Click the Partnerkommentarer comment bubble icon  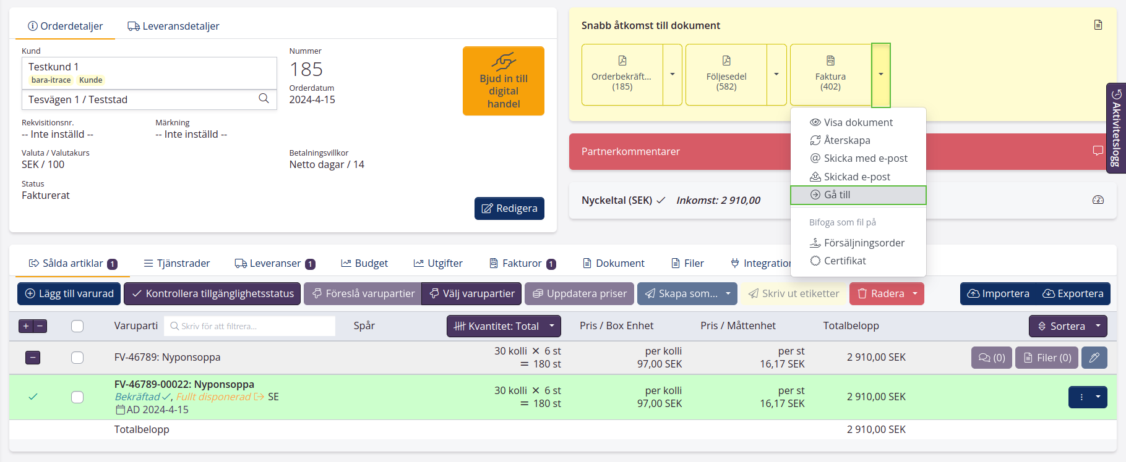coord(1098,151)
